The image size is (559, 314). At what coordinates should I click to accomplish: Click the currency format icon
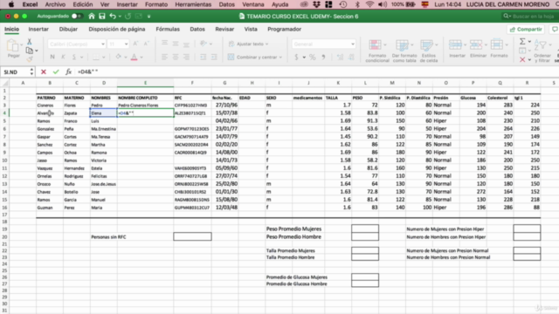coord(296,57)
